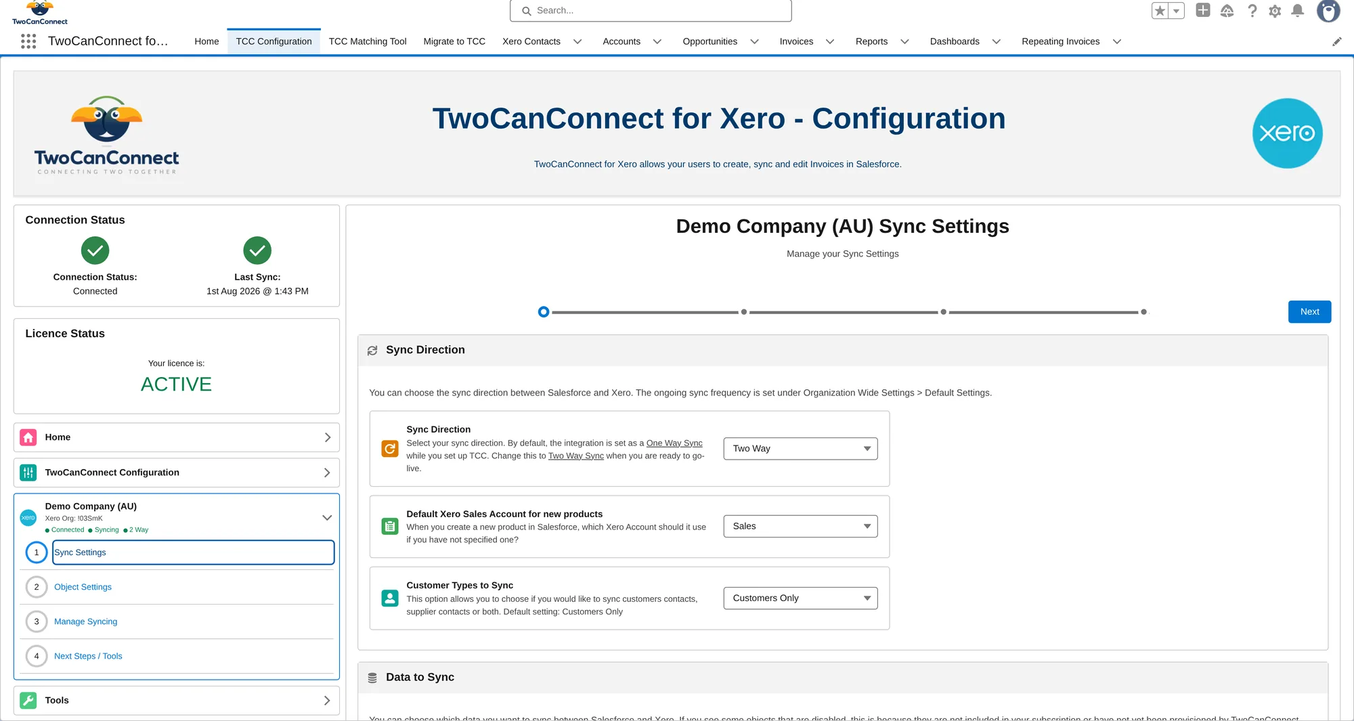Click the third progress step dot

click(x=943, y=312)
